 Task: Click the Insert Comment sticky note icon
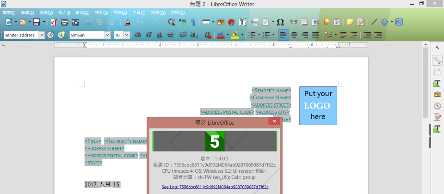click(350, 22)
